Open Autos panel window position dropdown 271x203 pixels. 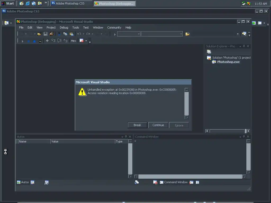point(122,137)
